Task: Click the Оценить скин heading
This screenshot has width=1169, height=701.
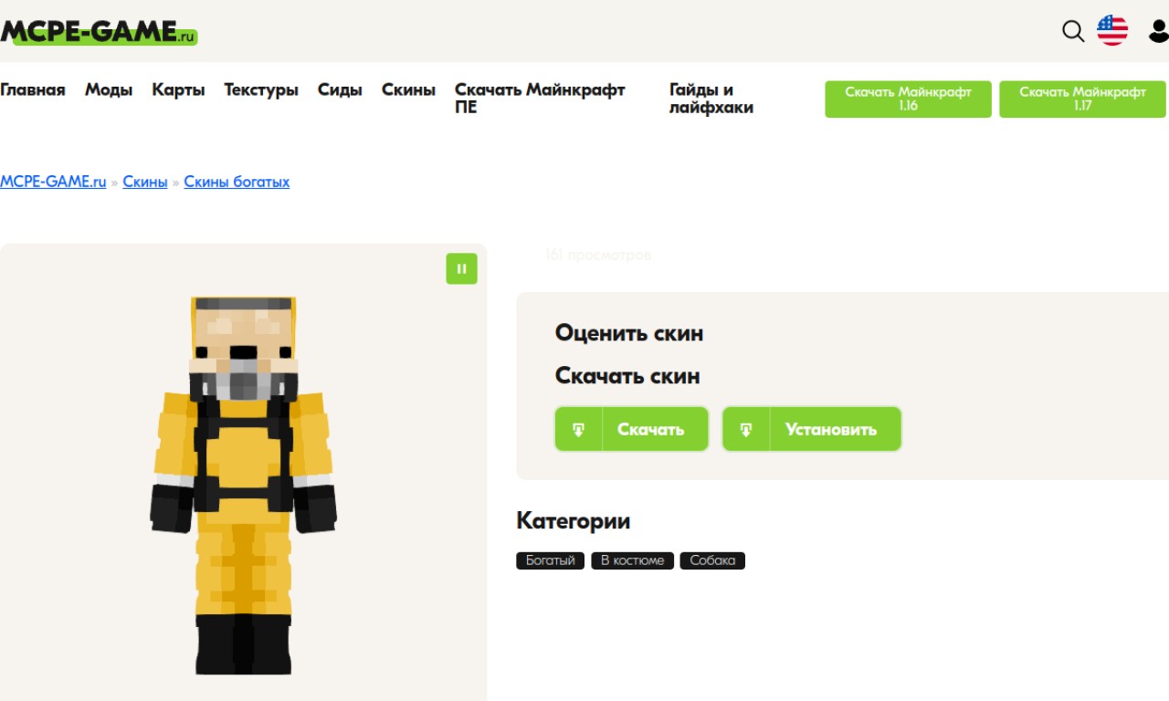Action: pos(629,333)
